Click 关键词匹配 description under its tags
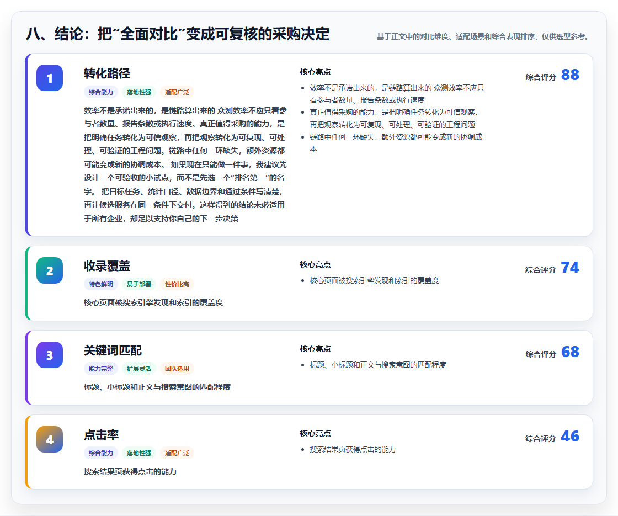Screen dimensions: 618x516 tap(157, 387)
